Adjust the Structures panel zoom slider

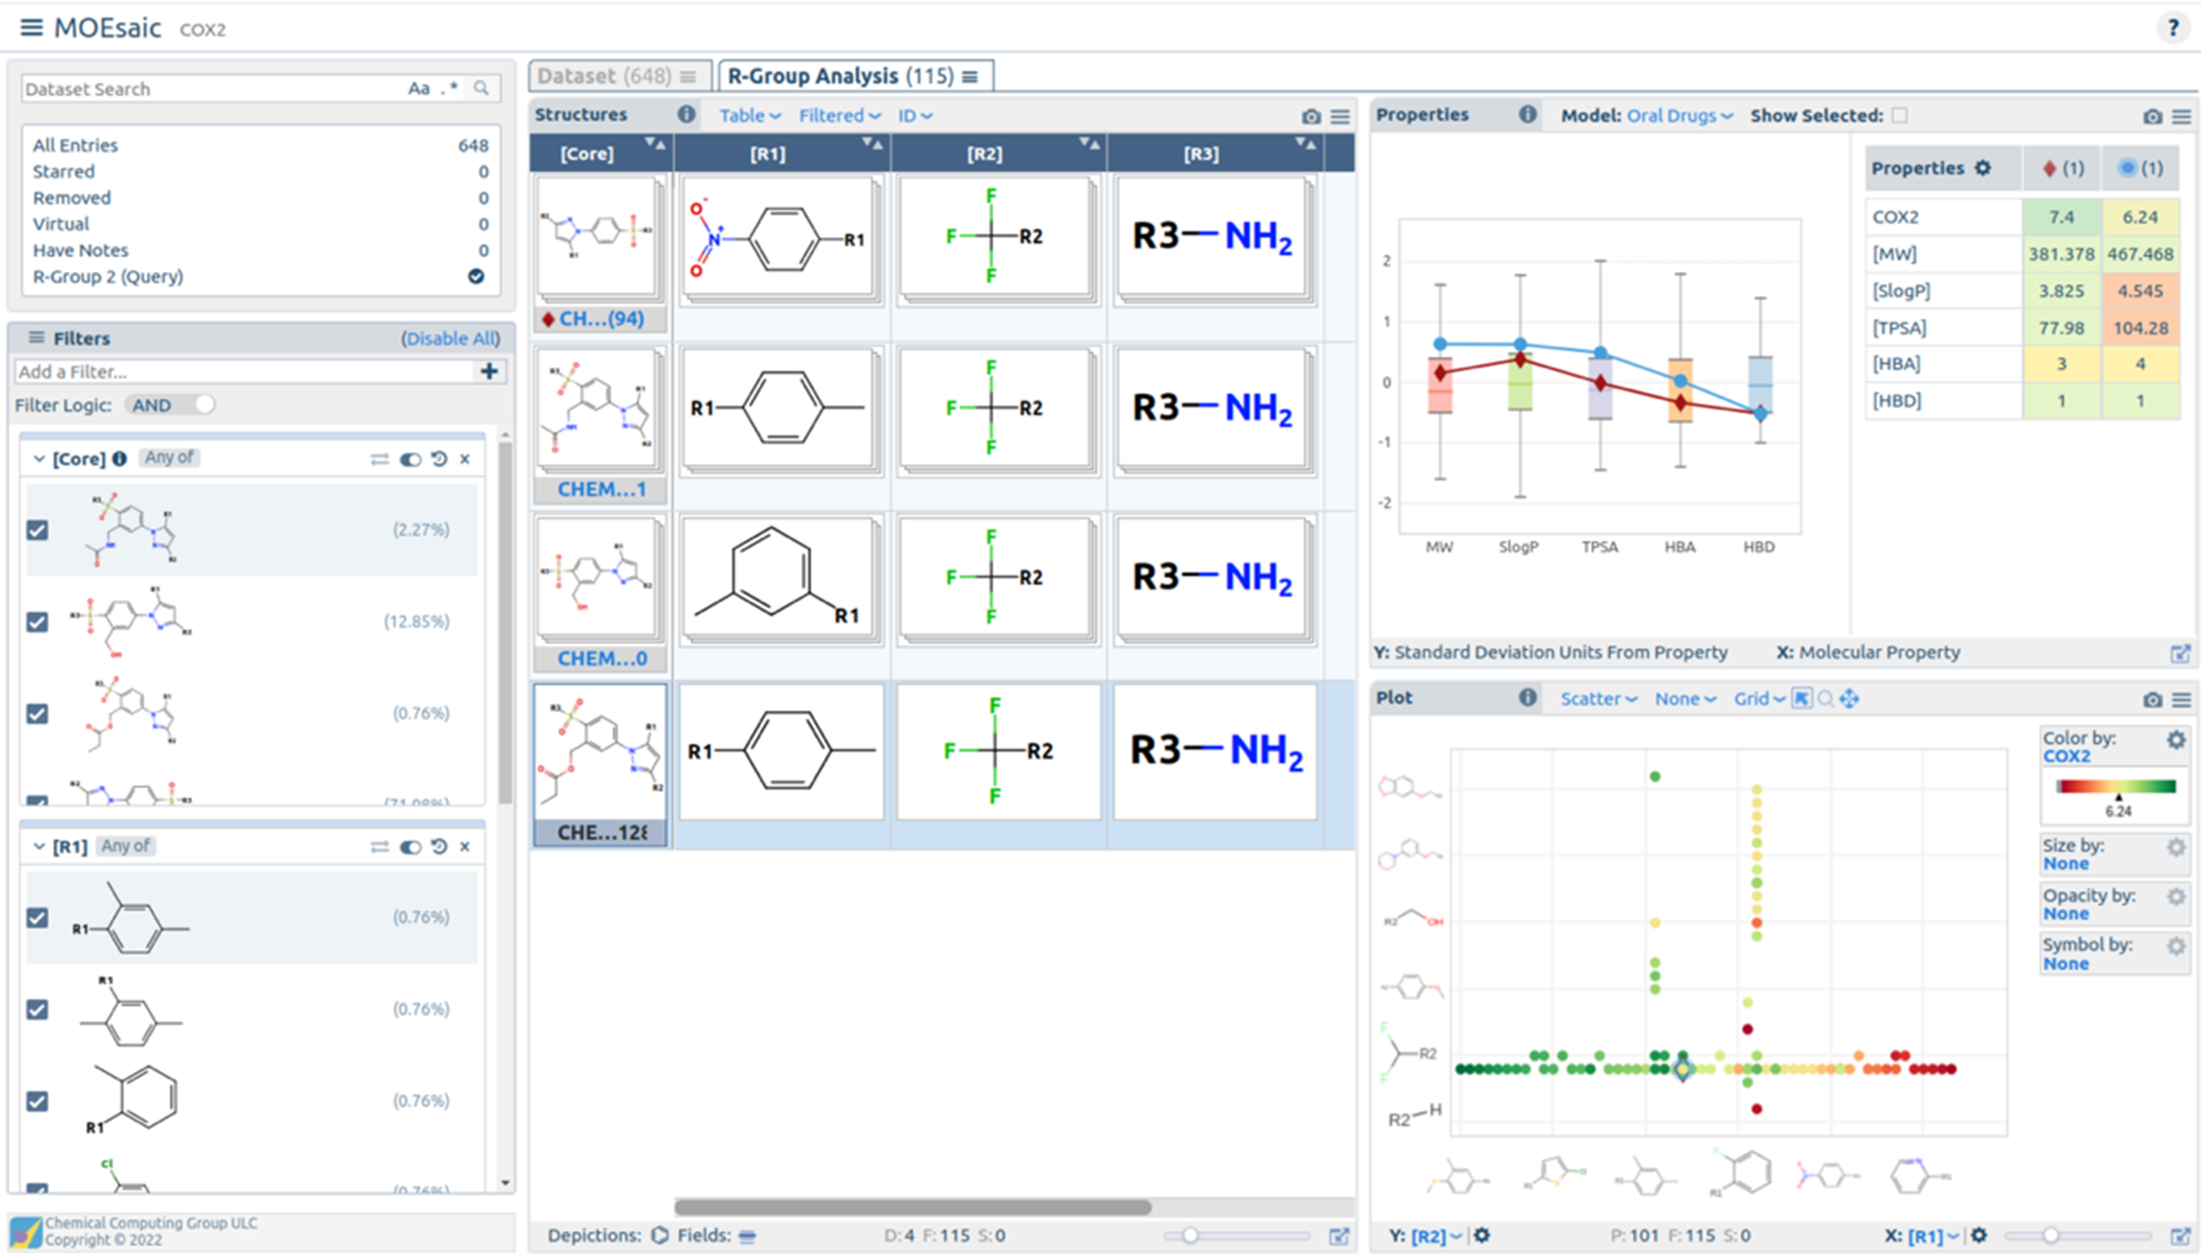pos(1190,1235)
